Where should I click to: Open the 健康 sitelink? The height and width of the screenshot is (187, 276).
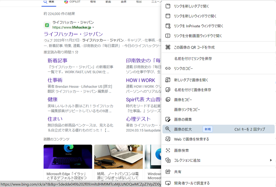52,99
